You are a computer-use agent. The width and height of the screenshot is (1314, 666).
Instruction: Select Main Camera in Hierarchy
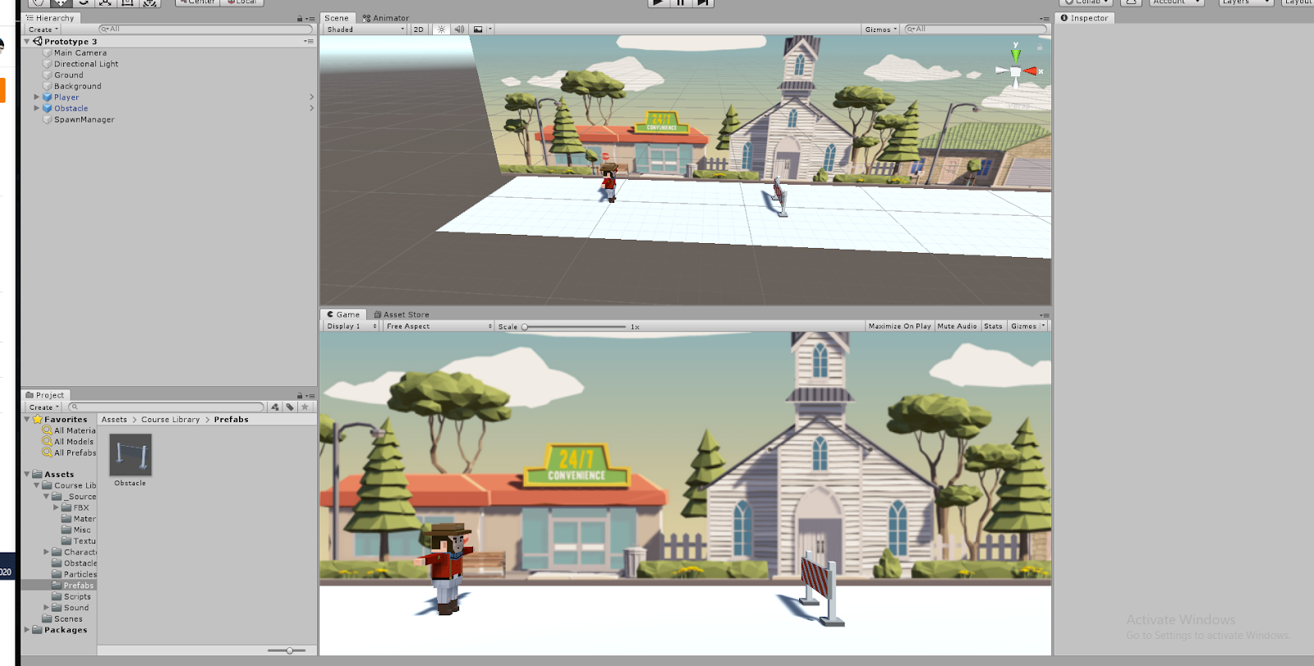tap(80, 53)
